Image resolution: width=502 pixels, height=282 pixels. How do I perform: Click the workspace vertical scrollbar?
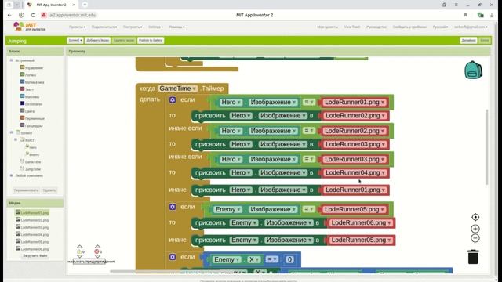pyautogui.click(x=487, y=147)
